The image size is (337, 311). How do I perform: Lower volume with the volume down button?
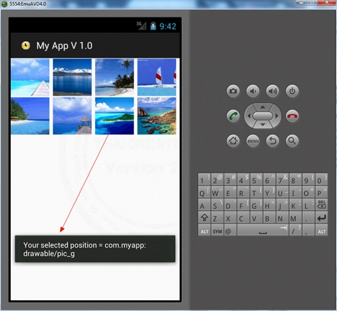pyautogui.click(x=253, y=91)
